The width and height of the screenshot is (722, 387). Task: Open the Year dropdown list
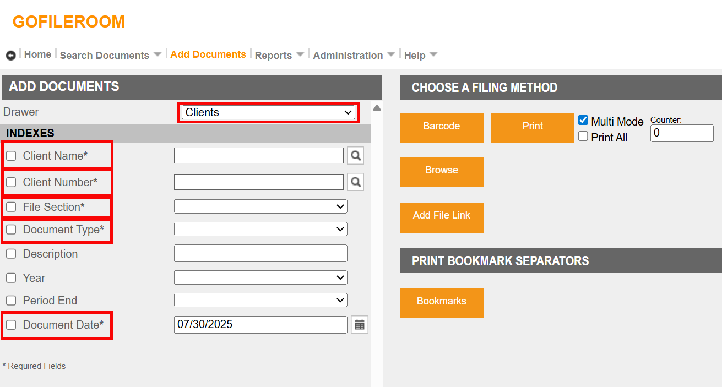[x=260, y=277]
